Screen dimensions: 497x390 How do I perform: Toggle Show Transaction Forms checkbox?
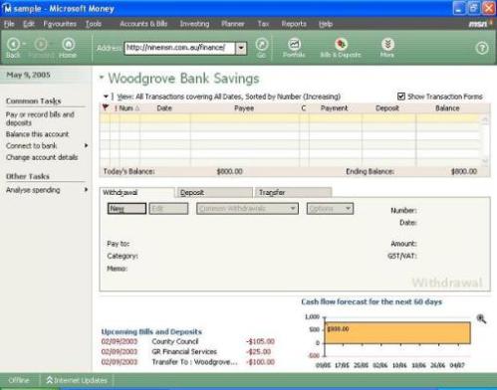click(401, 97)
